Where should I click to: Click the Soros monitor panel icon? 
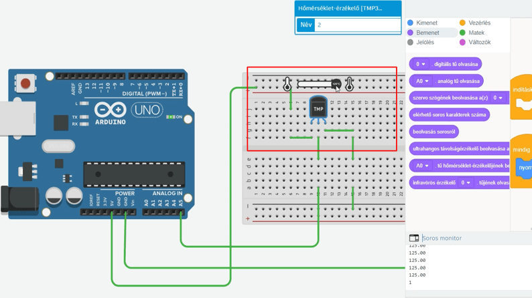(x=414, y=238)
